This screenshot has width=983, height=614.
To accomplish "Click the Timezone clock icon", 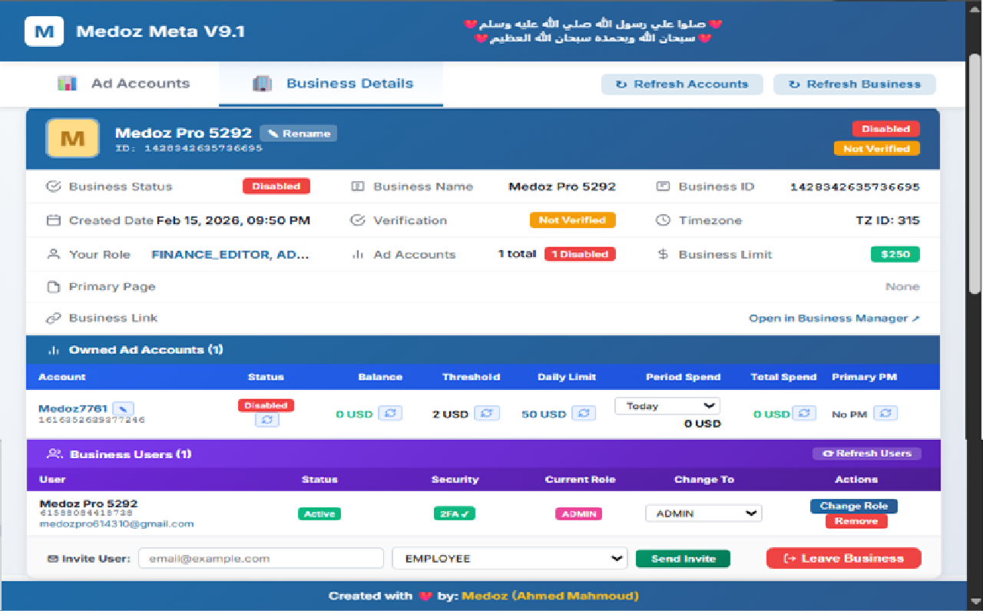I will [x=664, y=220].
